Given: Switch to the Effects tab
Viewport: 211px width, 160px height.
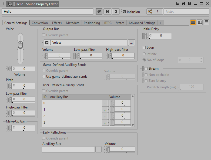Looking at the screenshot, I should [x=57, y=23].
